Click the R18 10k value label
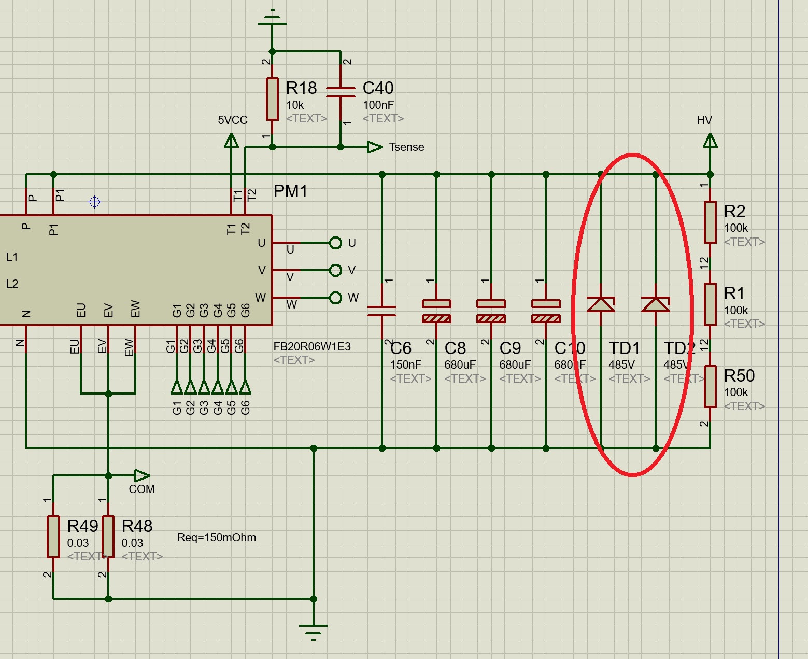 click(x=295, y=105)
